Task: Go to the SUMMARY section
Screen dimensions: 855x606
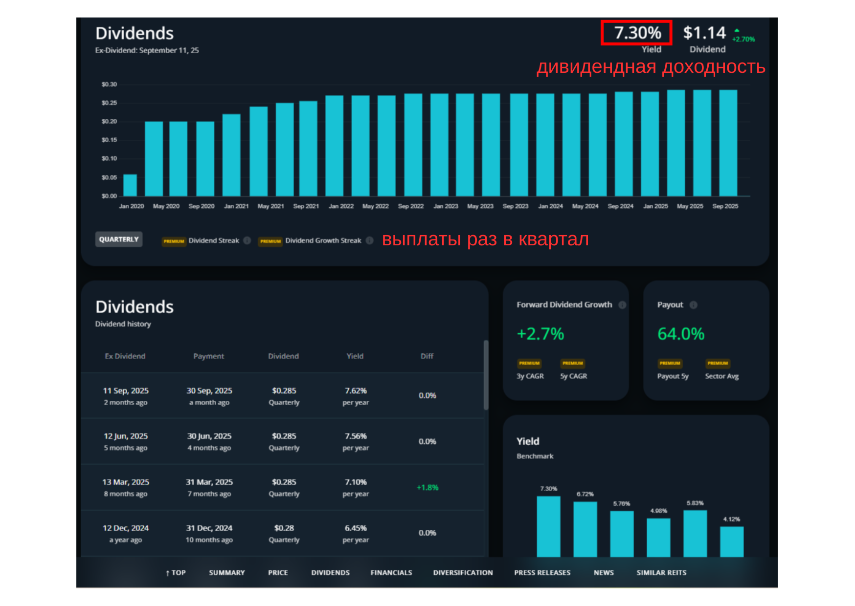Action: pyautogui.click(x=227, y=573)
